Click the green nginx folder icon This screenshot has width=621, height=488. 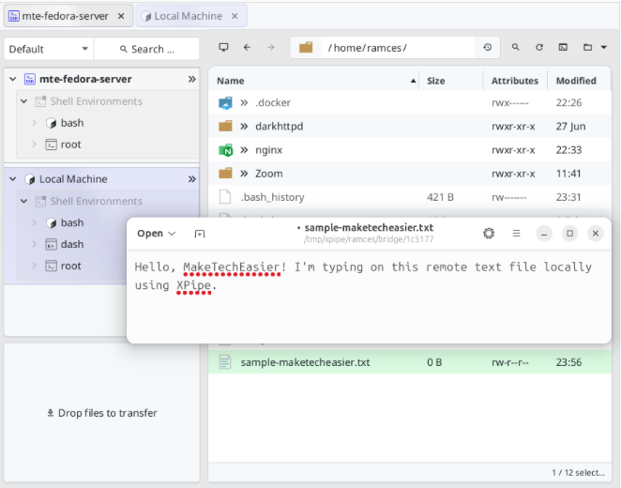(x=225, y=150)
